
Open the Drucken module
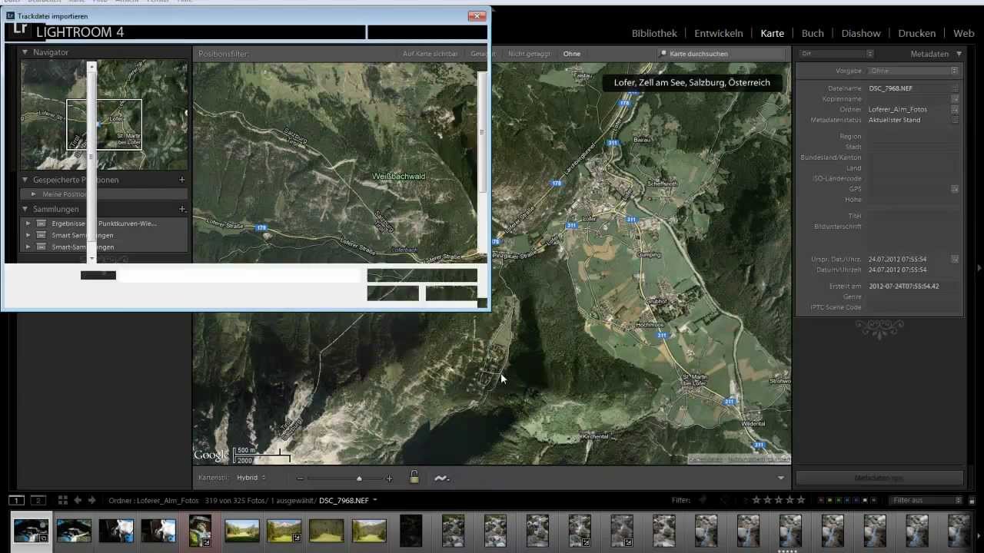(916, 33)
